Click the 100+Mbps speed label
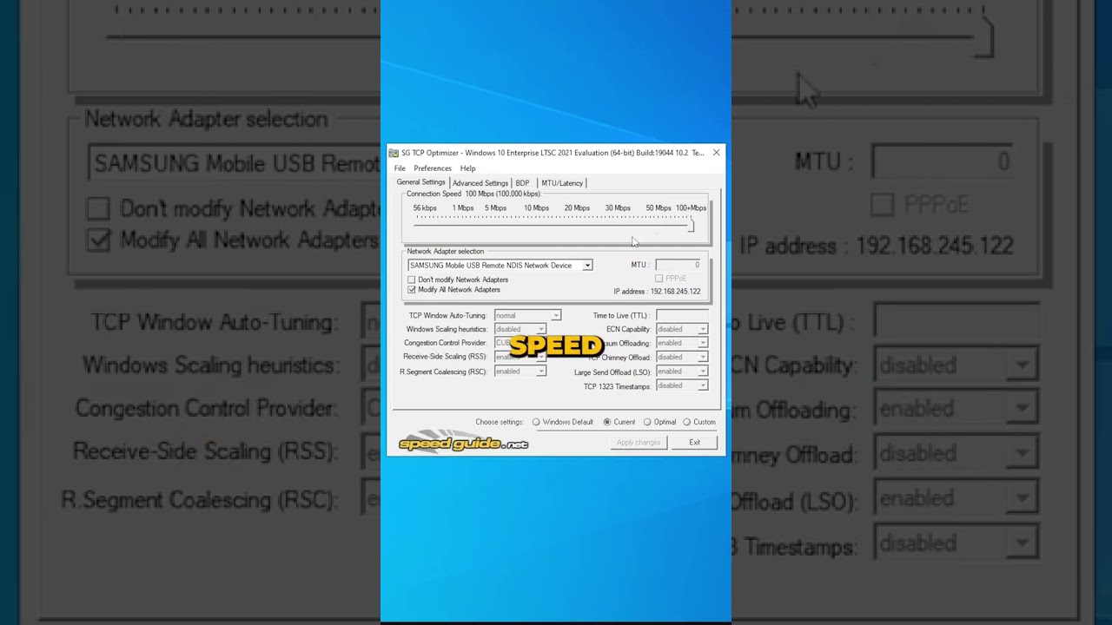The width and height of the screenshot is (1112, 625). click(x=692, y=208)
